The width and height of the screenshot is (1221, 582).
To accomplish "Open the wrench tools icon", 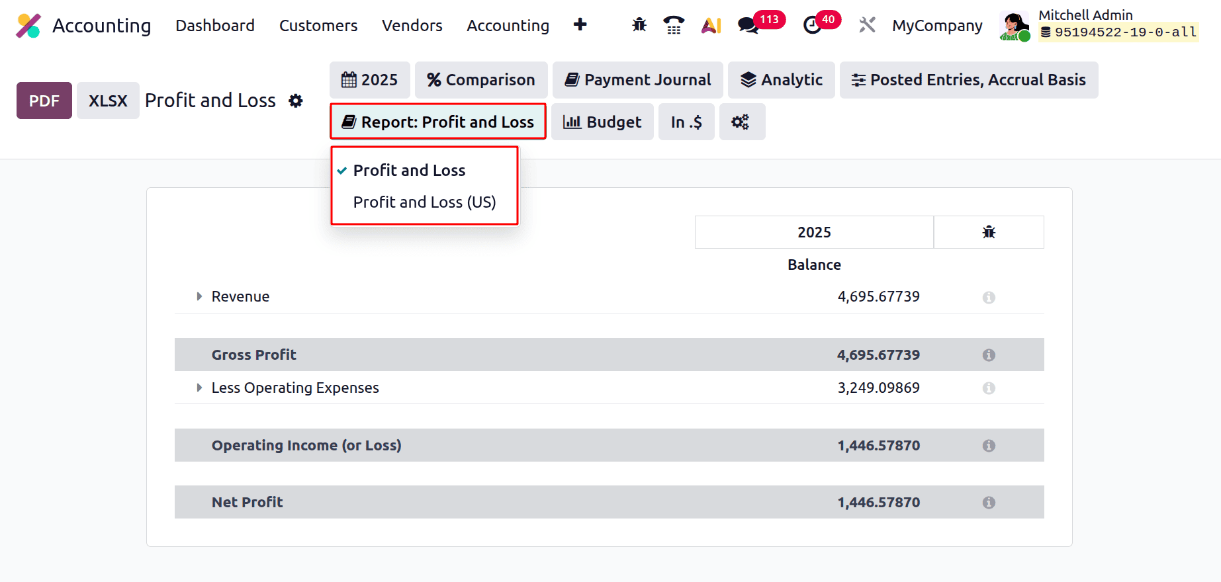I will [x=867, y=25].
